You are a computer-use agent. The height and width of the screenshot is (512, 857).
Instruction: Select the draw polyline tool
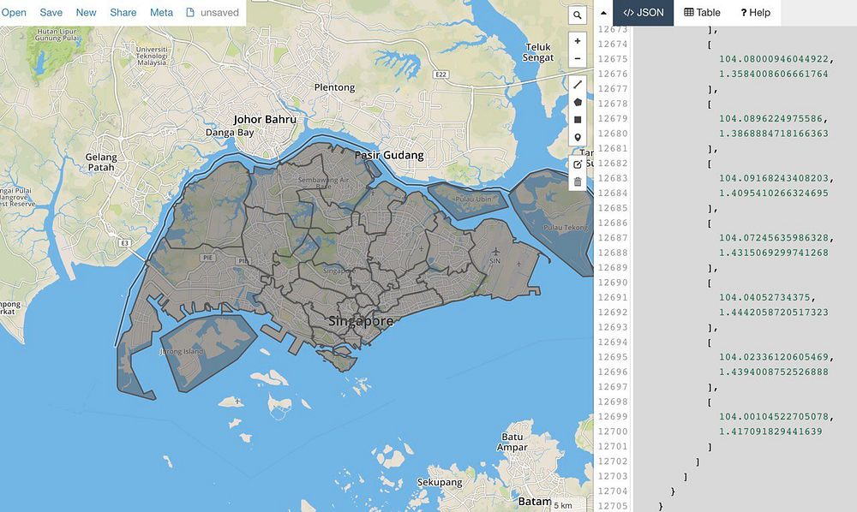[x=577, y=85]
